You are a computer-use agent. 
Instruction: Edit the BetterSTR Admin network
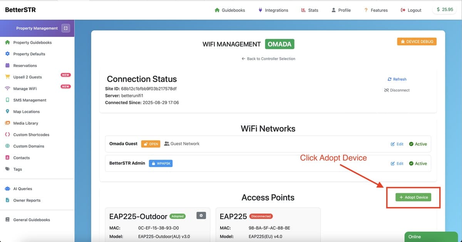click(397, 164)
